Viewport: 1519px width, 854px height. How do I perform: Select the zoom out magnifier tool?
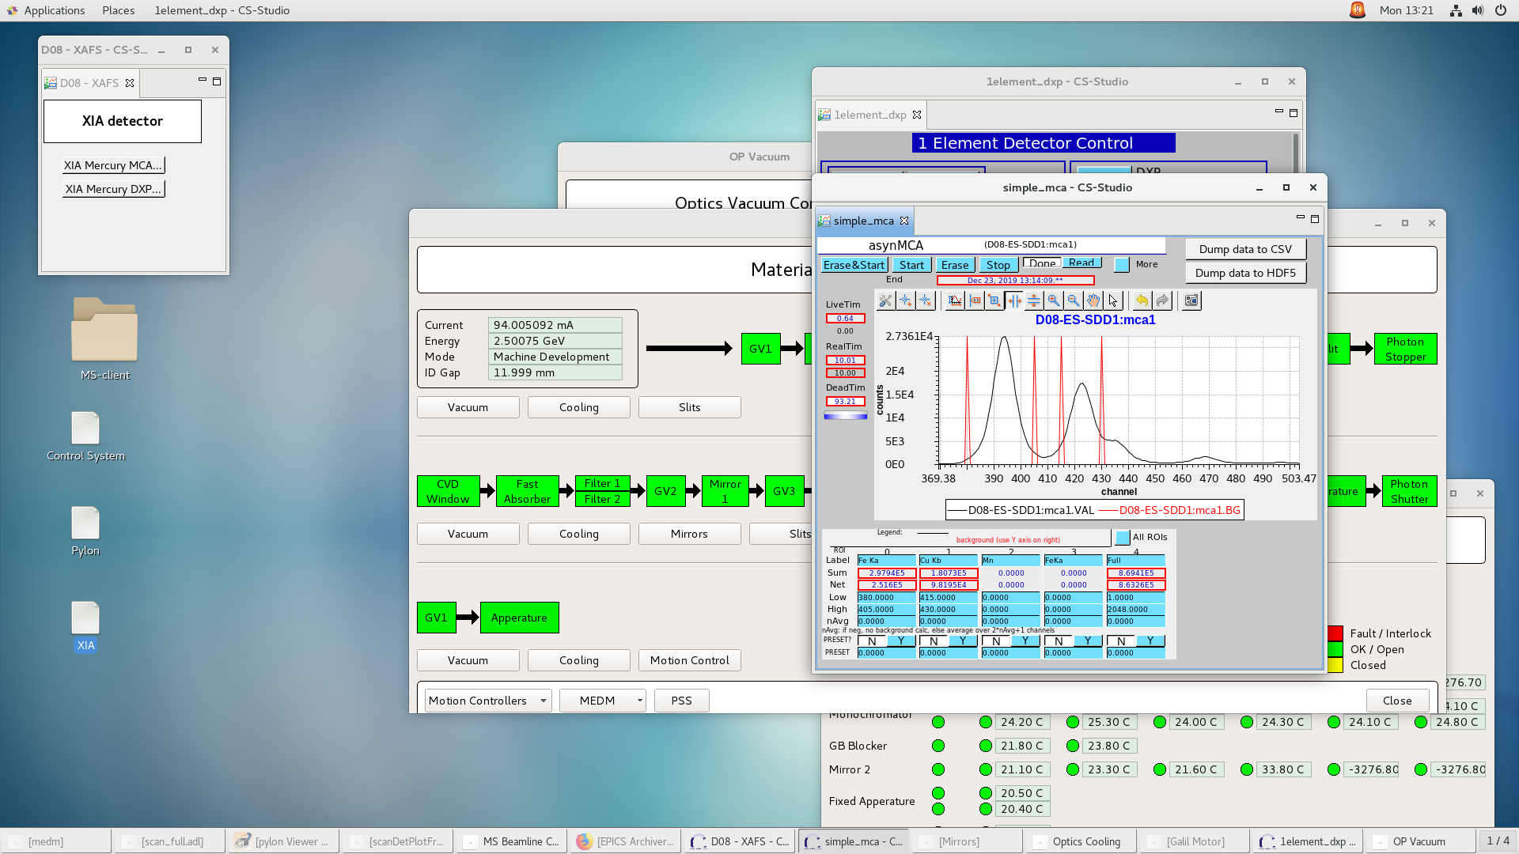pyautogui.click(x=1073, y=300)
